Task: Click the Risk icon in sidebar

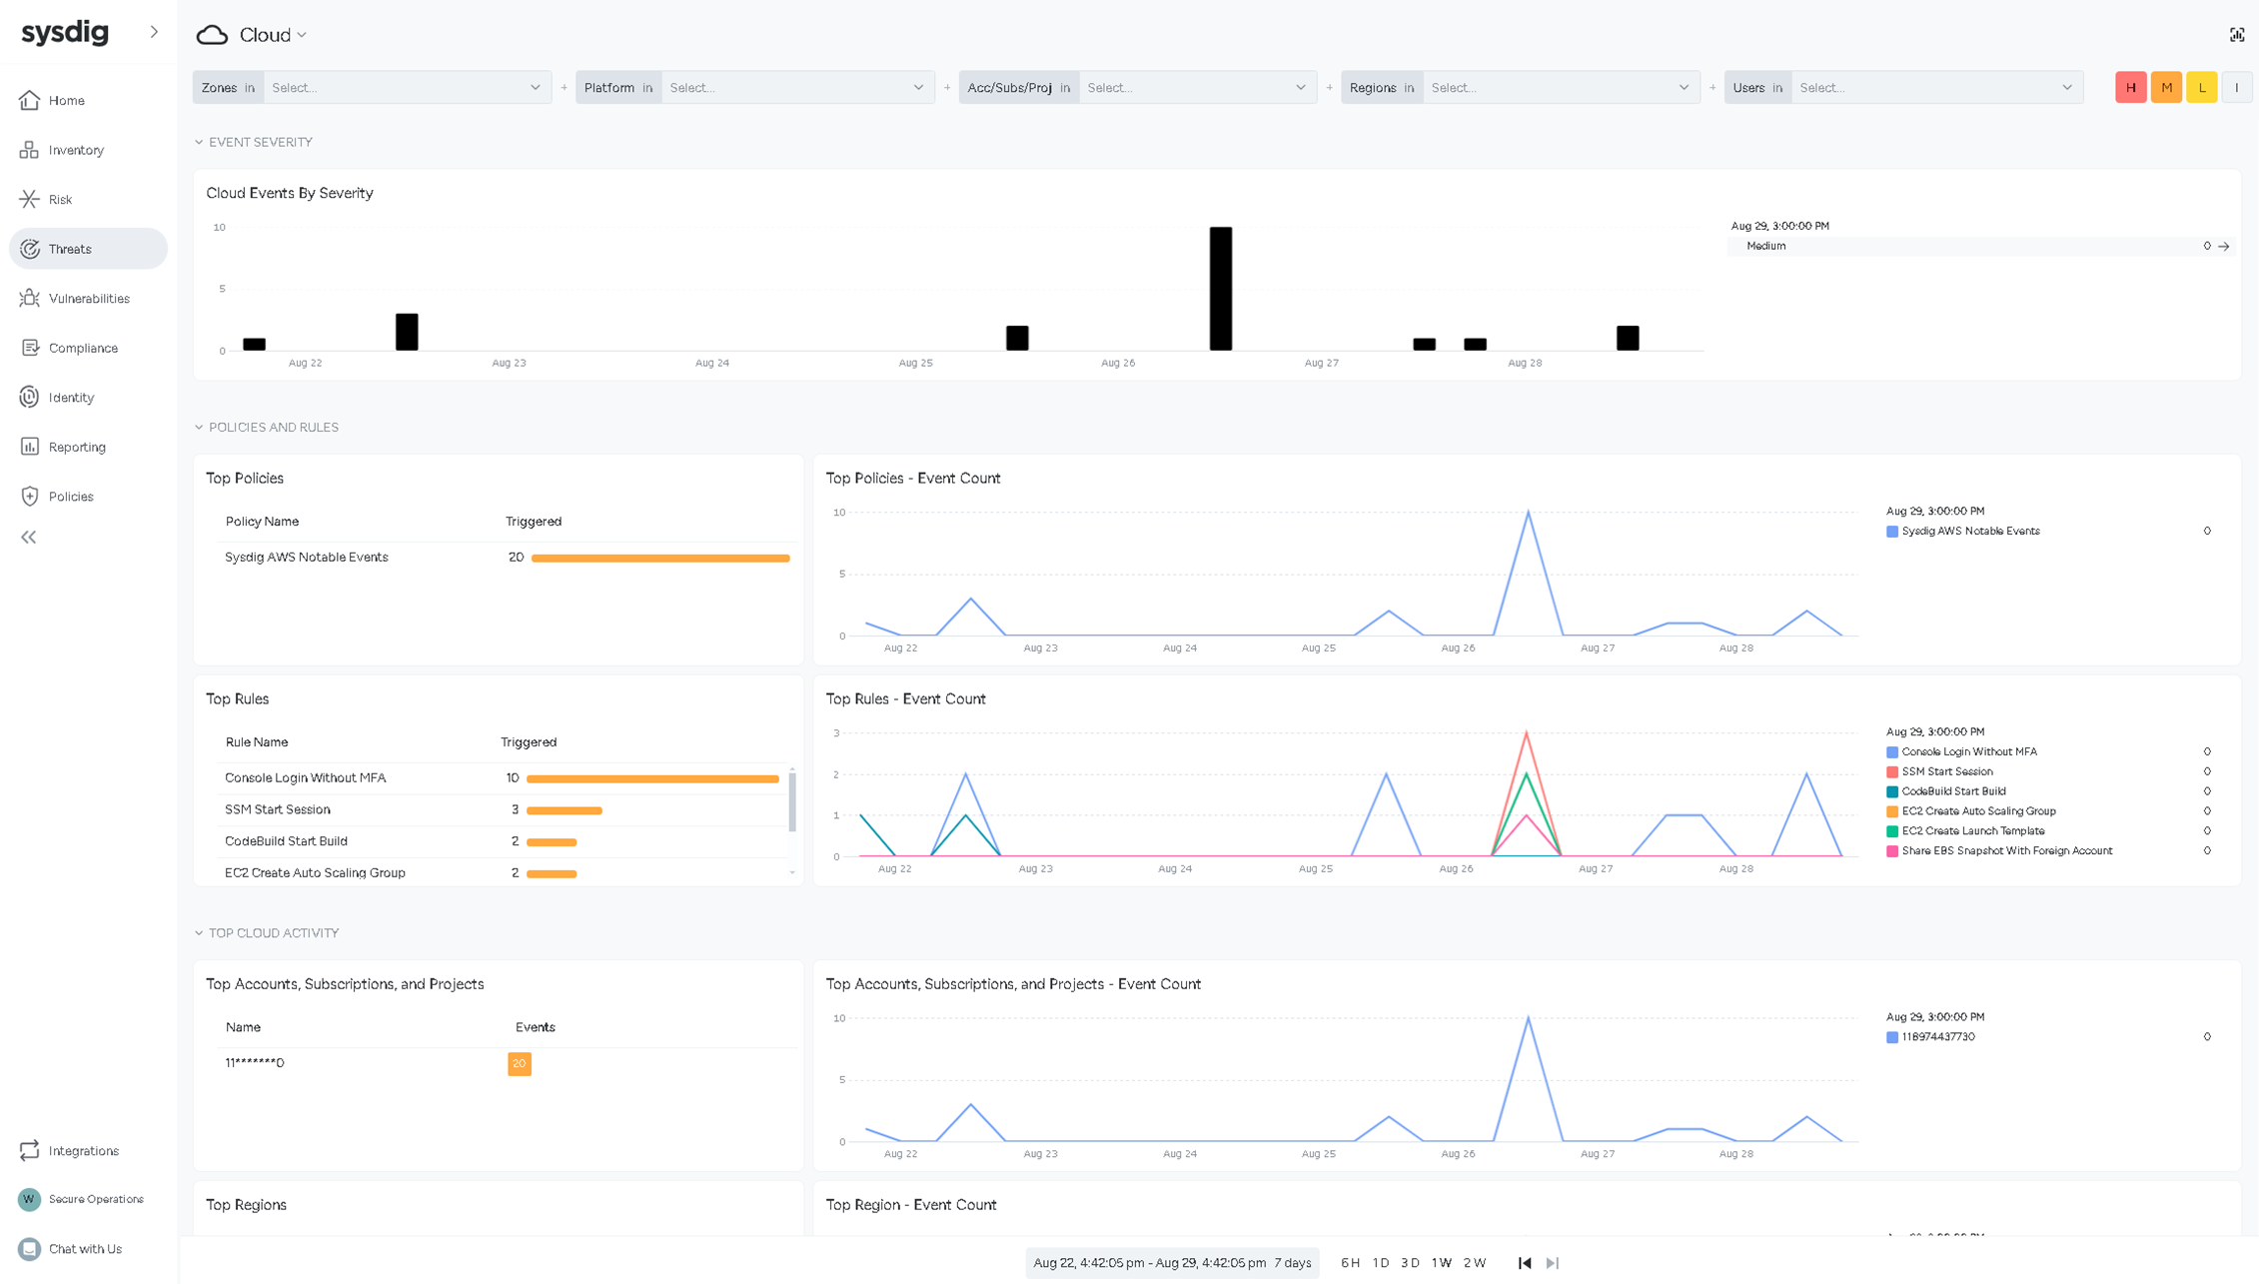Action: (x=30, y=199)
